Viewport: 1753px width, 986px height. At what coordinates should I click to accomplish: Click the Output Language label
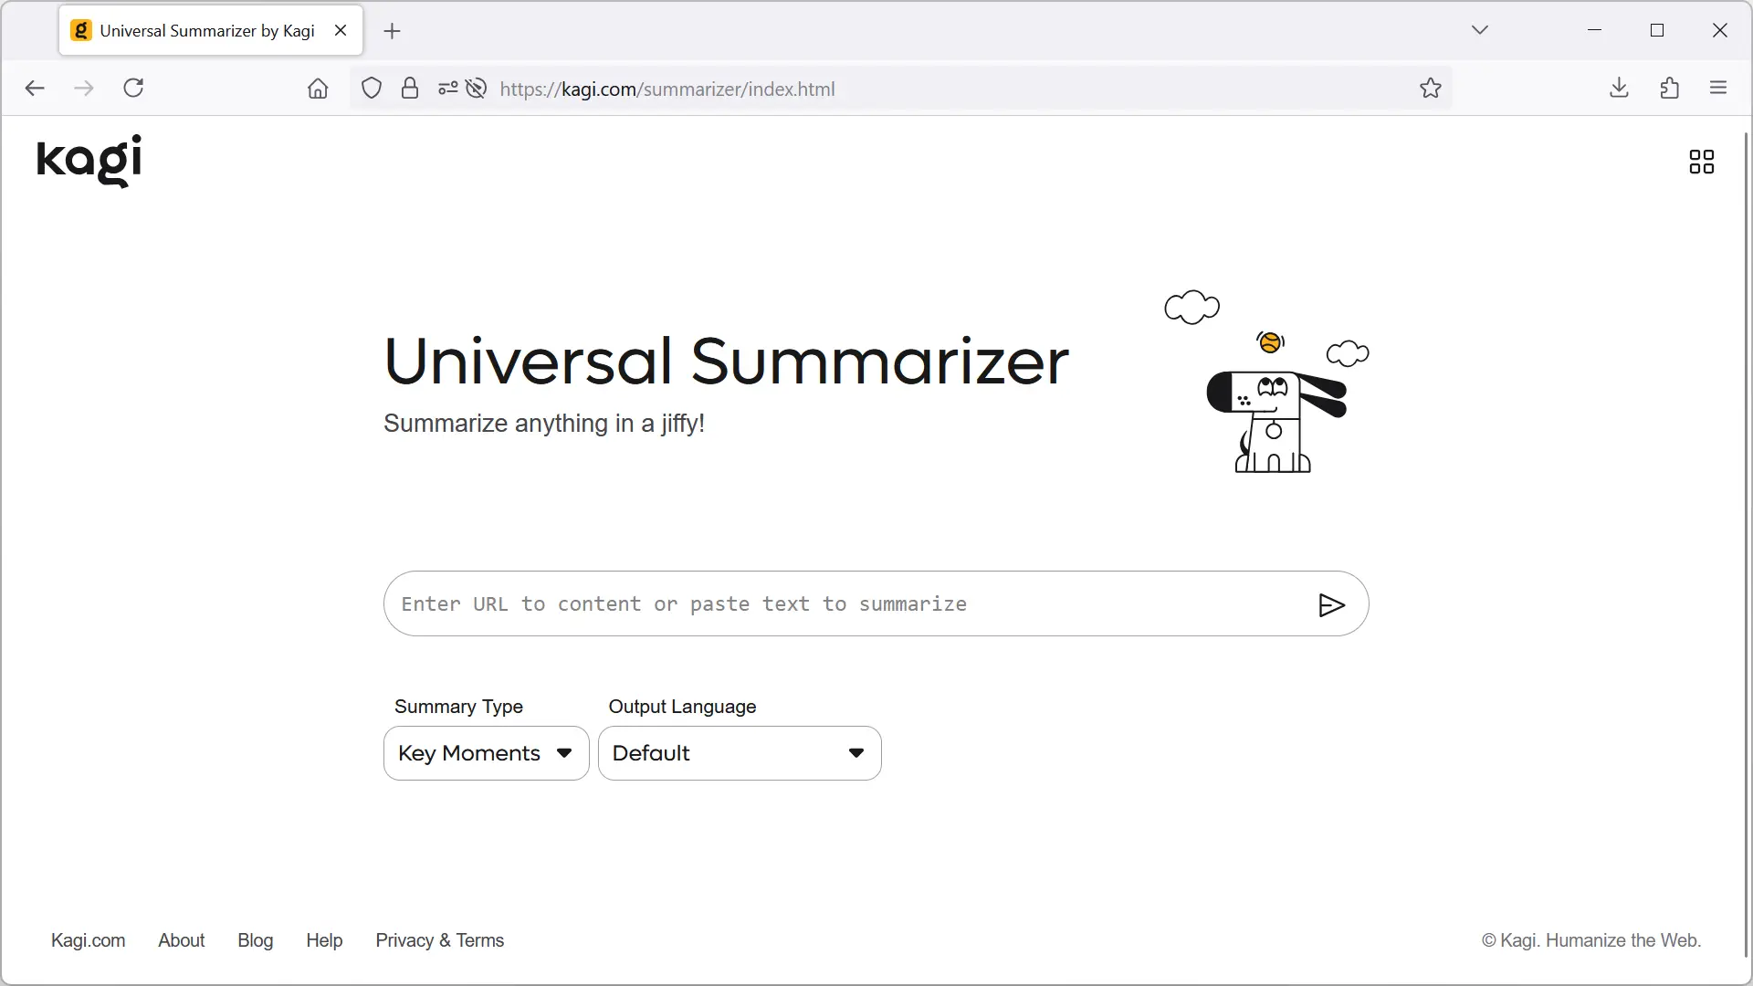pos(682,707)
